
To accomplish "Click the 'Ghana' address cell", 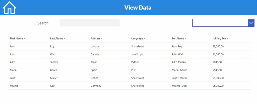I will pyautogui.click(x=94, y=78).
